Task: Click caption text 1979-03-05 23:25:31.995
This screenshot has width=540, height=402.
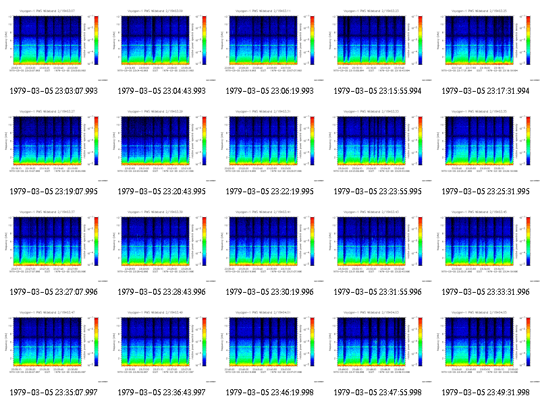Action: (x=485, y=192)
